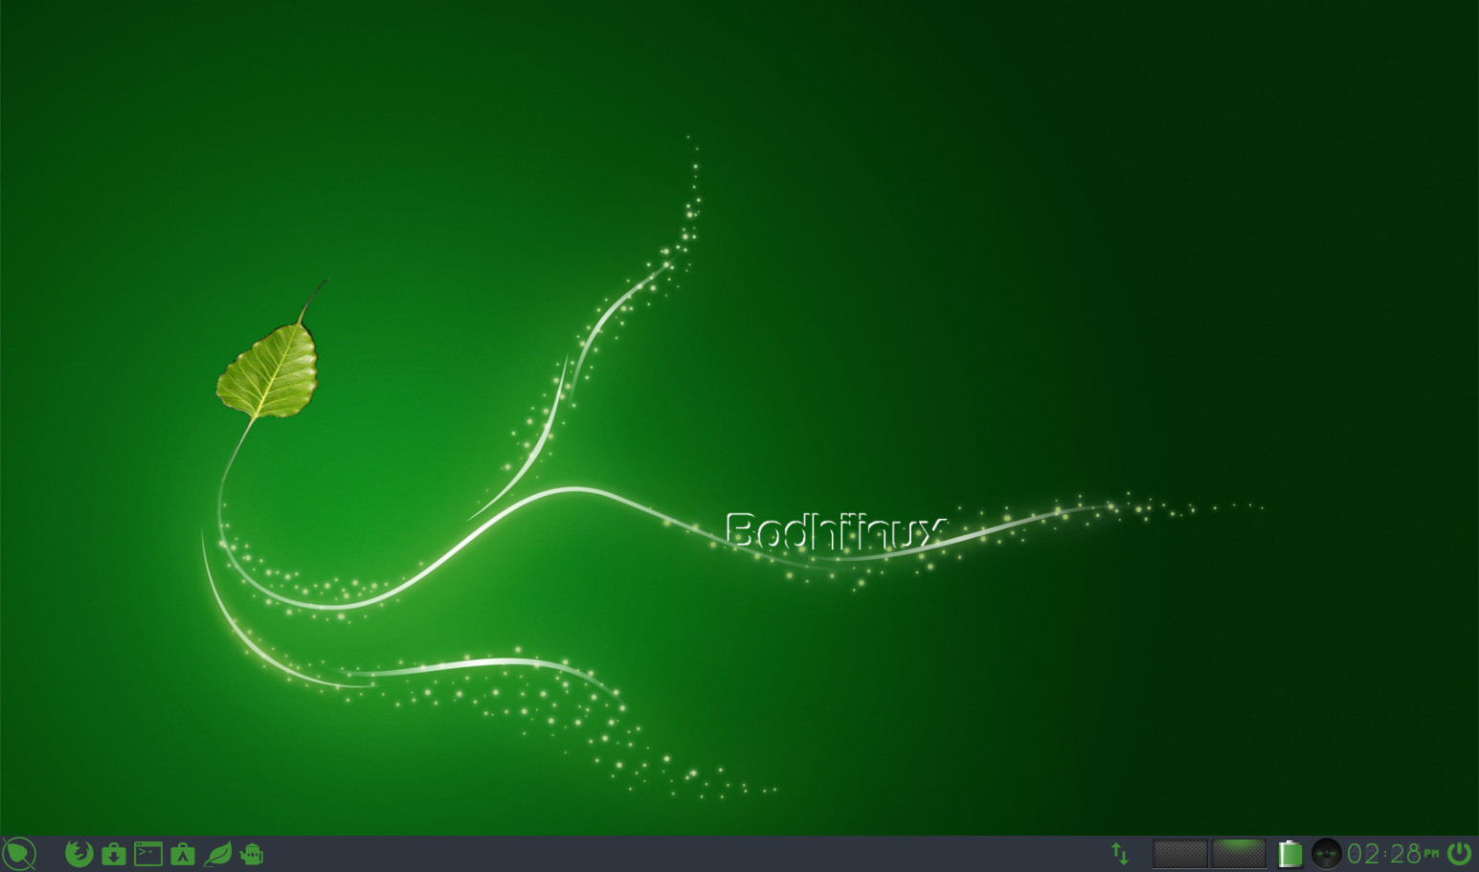Open the teapot application icon
The width and height of the screenshot is (1479, 872).
(x=252, y=853)
